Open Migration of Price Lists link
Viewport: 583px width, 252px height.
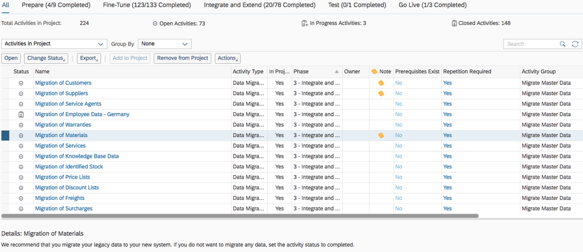click(63, 177)
